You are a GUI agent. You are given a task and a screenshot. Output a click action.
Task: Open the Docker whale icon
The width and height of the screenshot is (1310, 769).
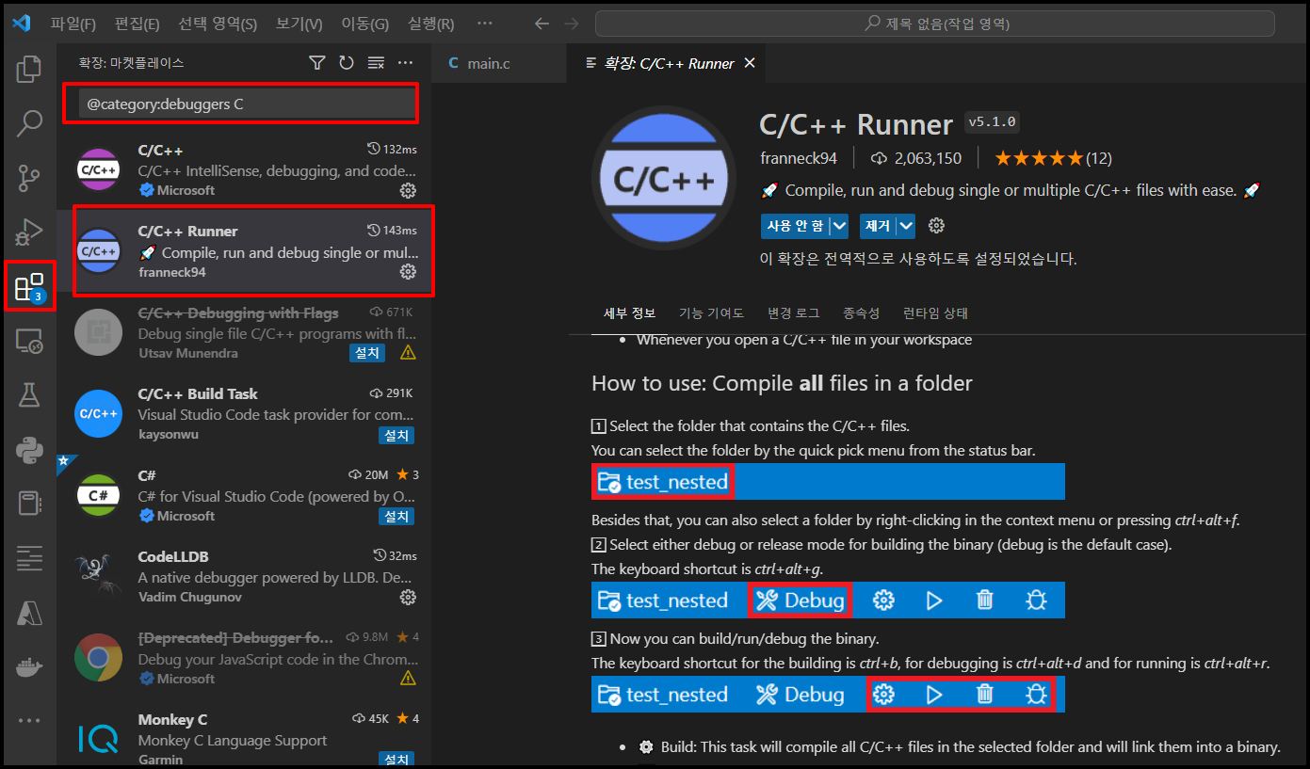(x=29, y=668)
